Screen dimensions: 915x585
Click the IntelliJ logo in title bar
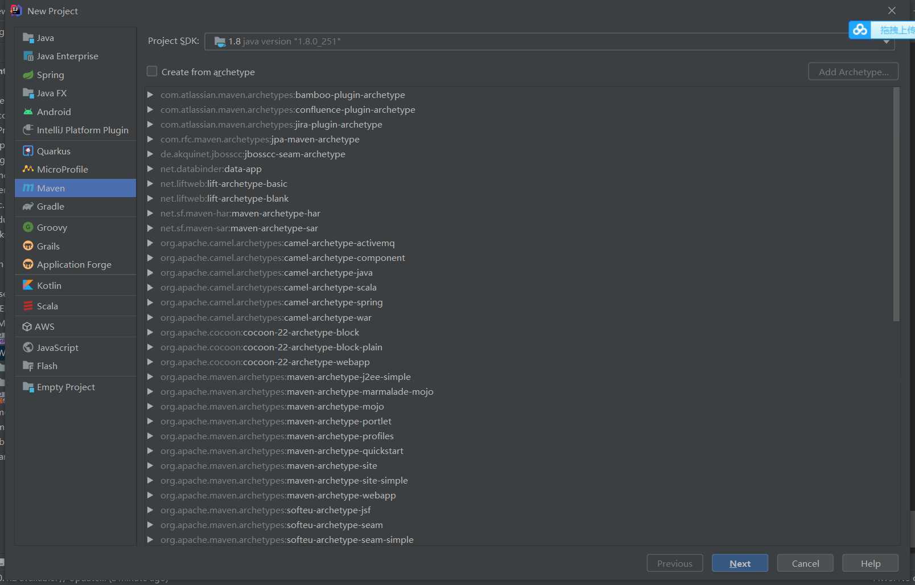pyautogui.click(x=16, y=10)
